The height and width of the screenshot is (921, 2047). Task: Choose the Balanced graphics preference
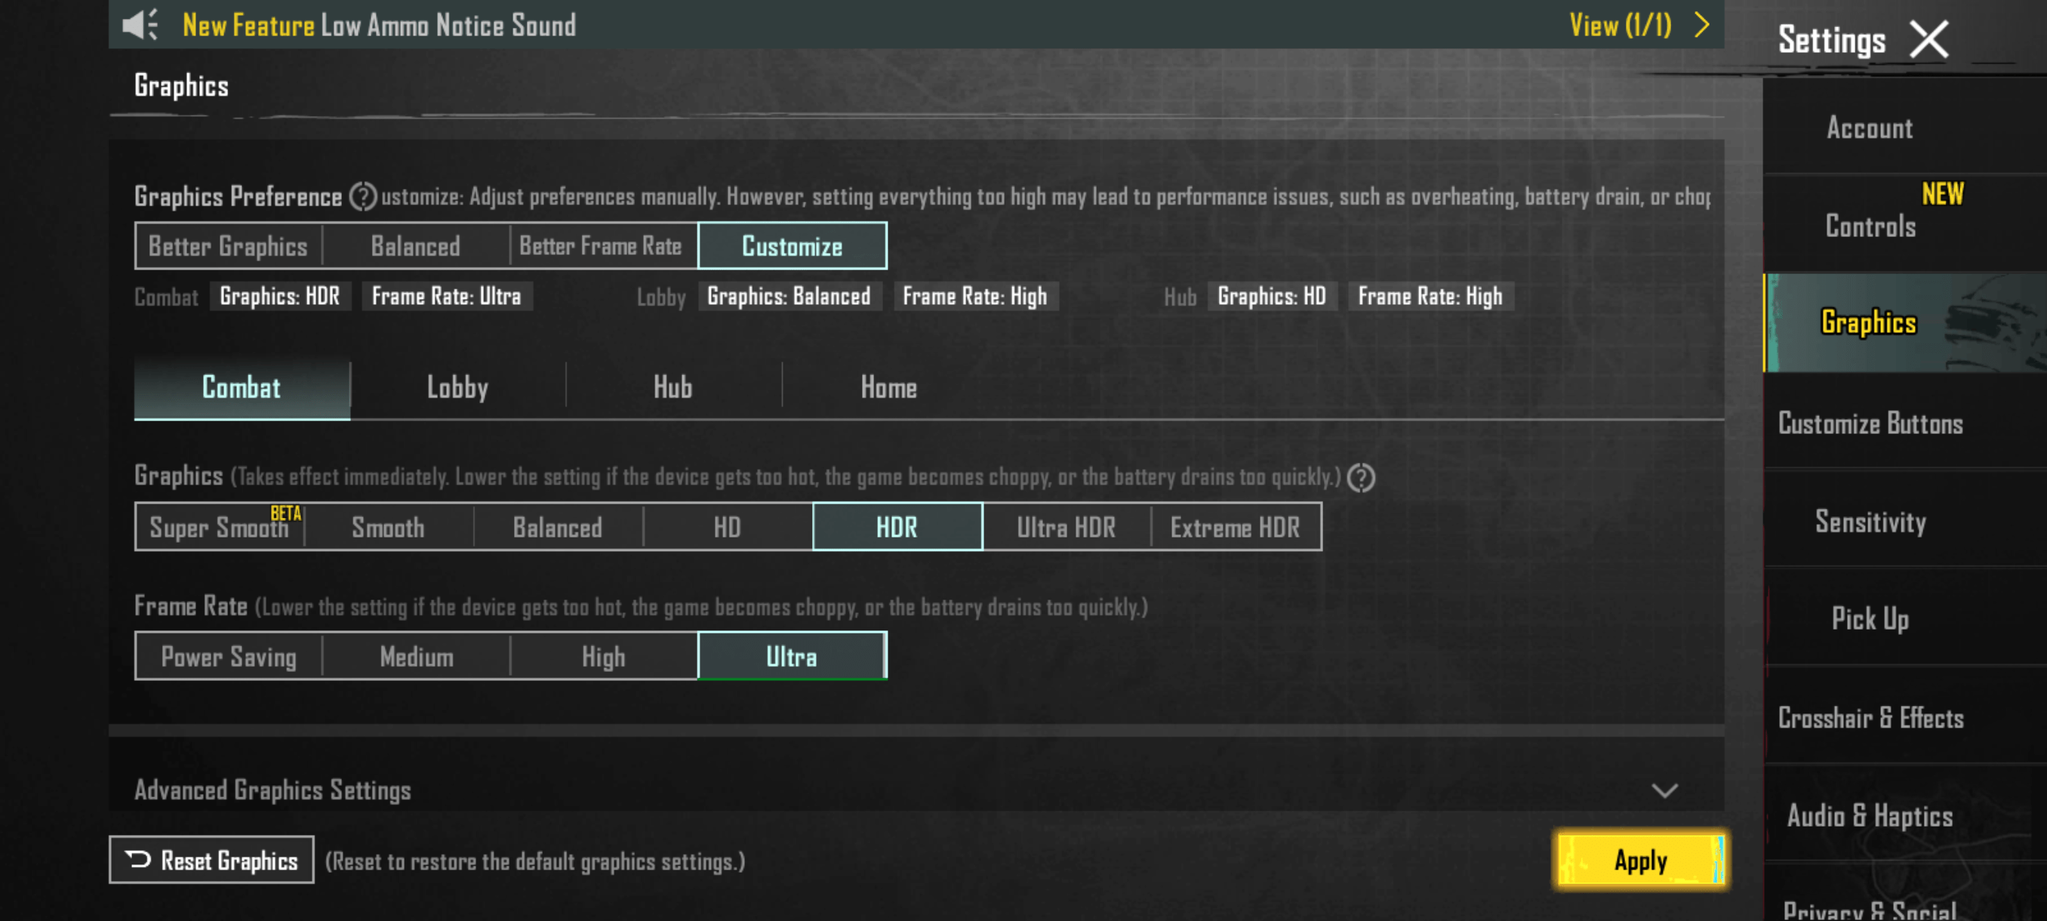coord(416,246)
